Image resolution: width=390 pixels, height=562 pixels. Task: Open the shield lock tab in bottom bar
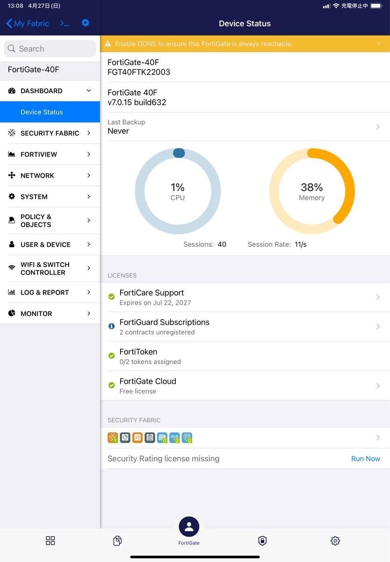[x=262, y=541]
